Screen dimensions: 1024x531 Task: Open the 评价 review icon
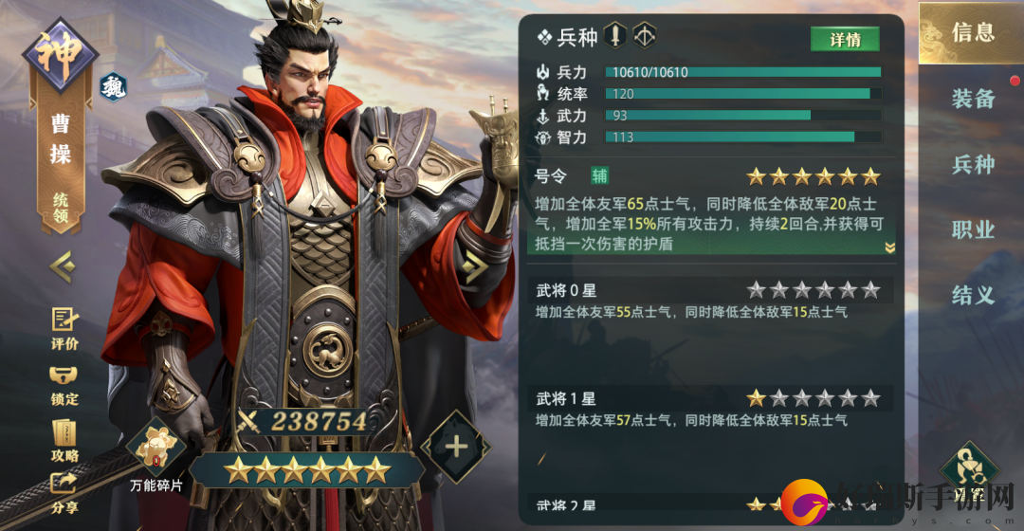click(x=64, y=328)
